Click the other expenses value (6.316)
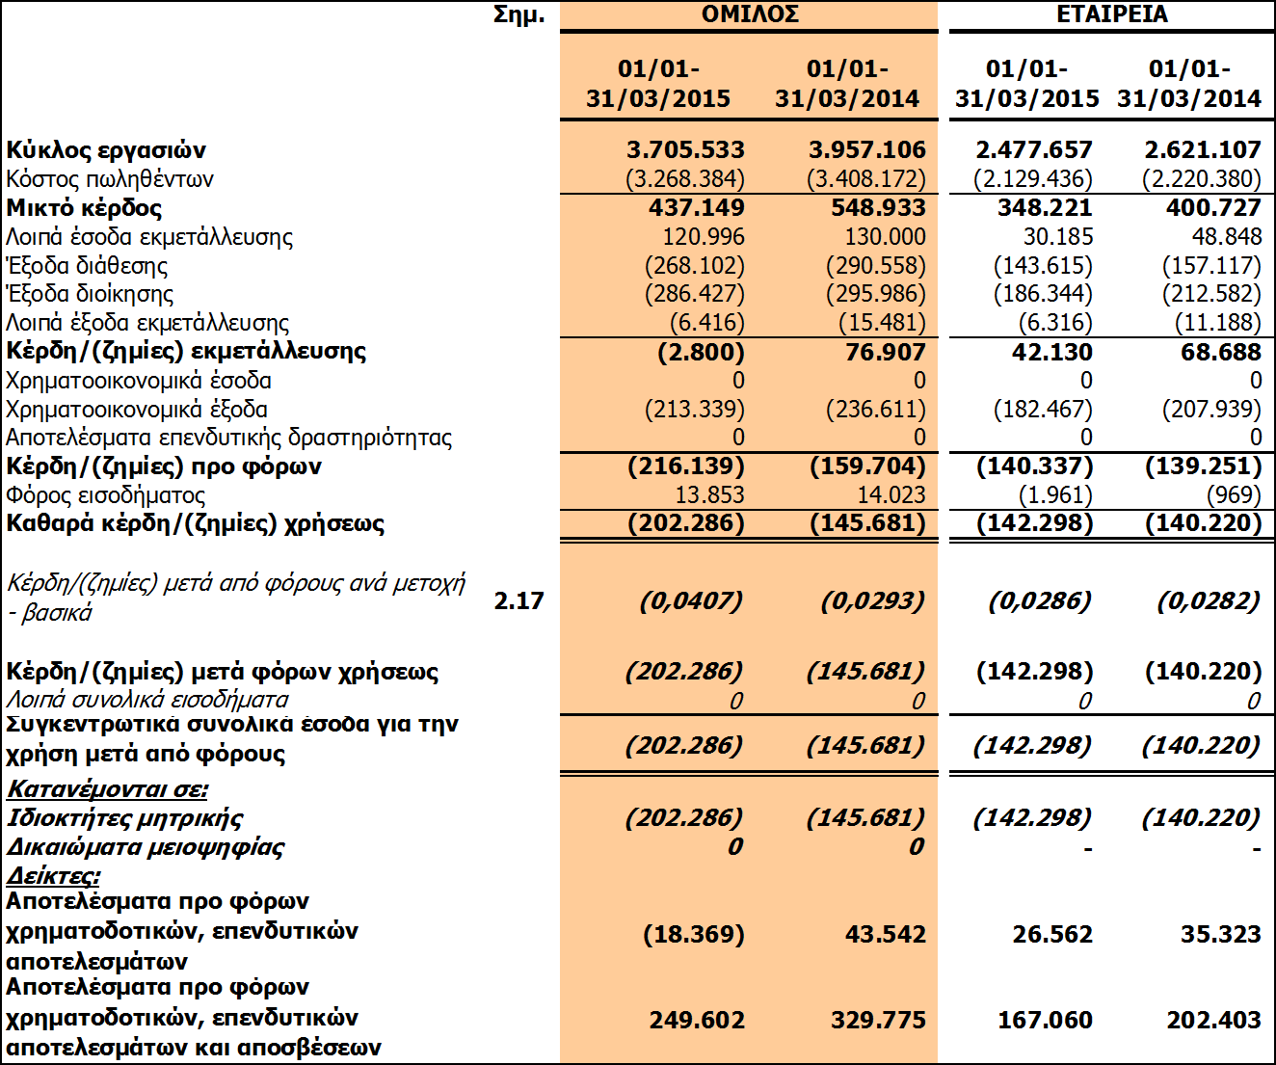1276x1065 pixels. point(1056,323)
